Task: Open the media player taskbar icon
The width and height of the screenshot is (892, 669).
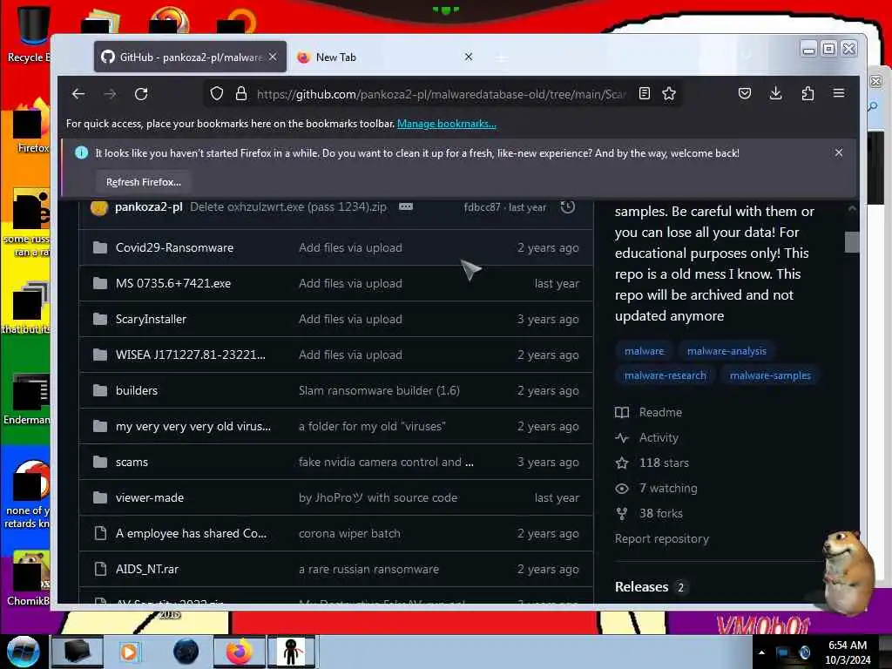Action: click(x=129, y=652)
